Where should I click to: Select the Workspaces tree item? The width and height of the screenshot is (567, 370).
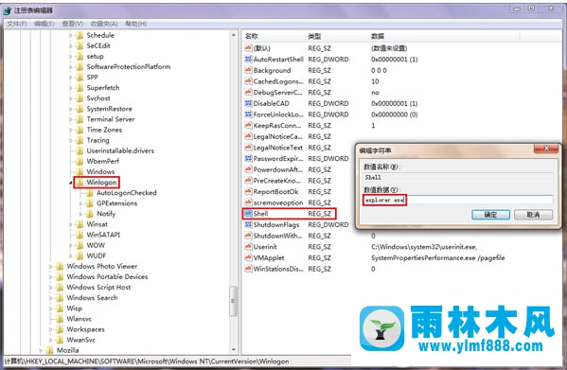(x=85, y=329)
